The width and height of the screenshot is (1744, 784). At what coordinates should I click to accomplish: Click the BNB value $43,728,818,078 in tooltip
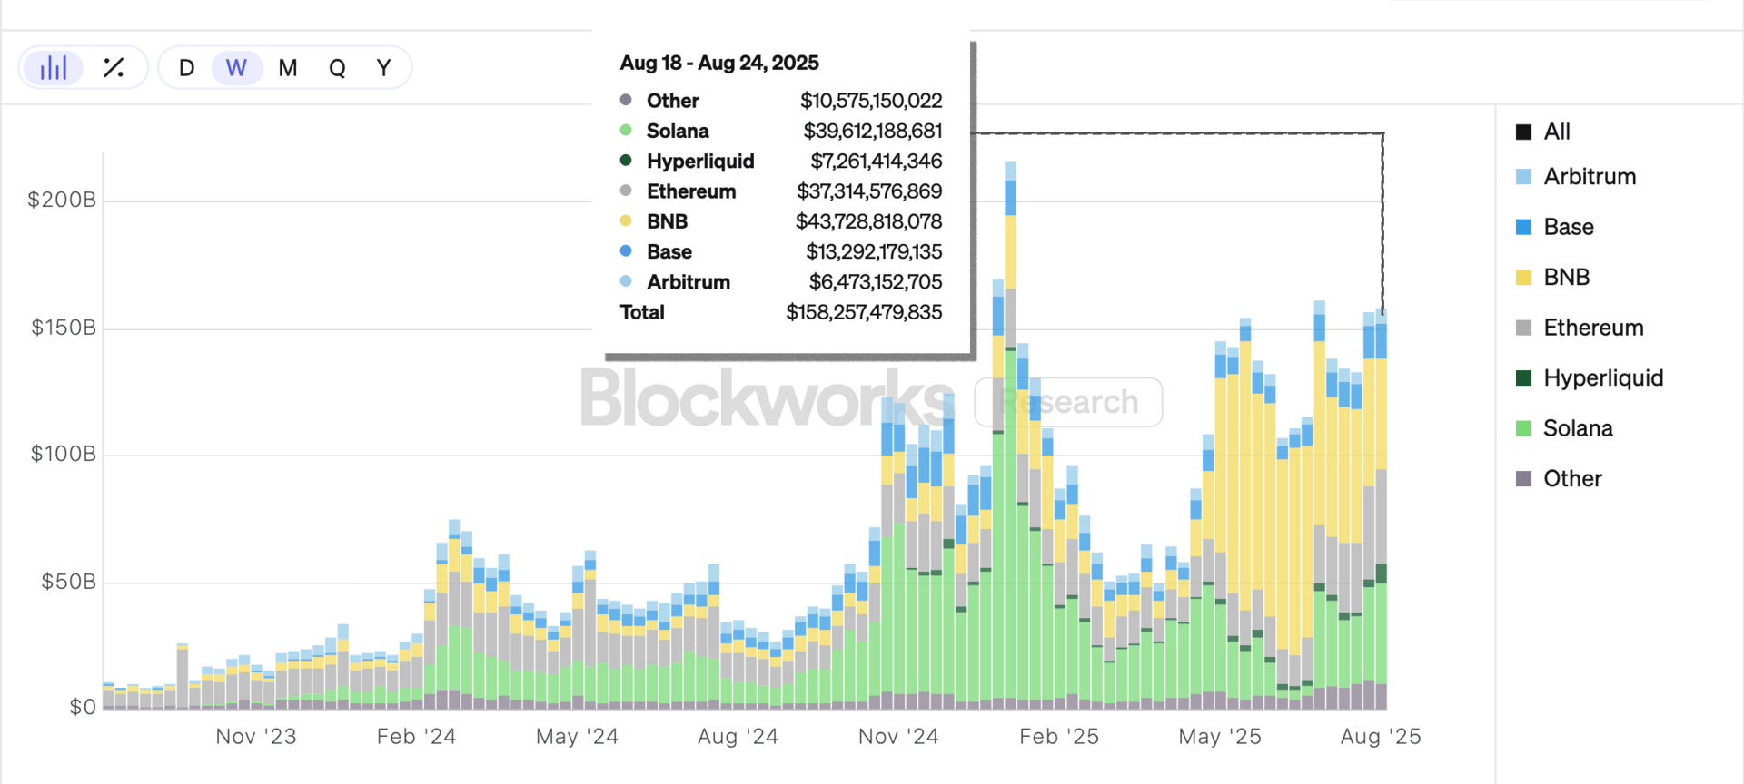[869, 221]
